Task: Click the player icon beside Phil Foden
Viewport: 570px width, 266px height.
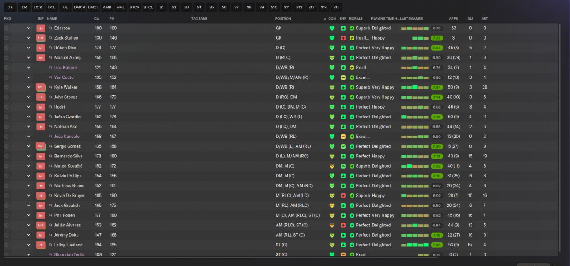Action: click(x=50, y=215)
